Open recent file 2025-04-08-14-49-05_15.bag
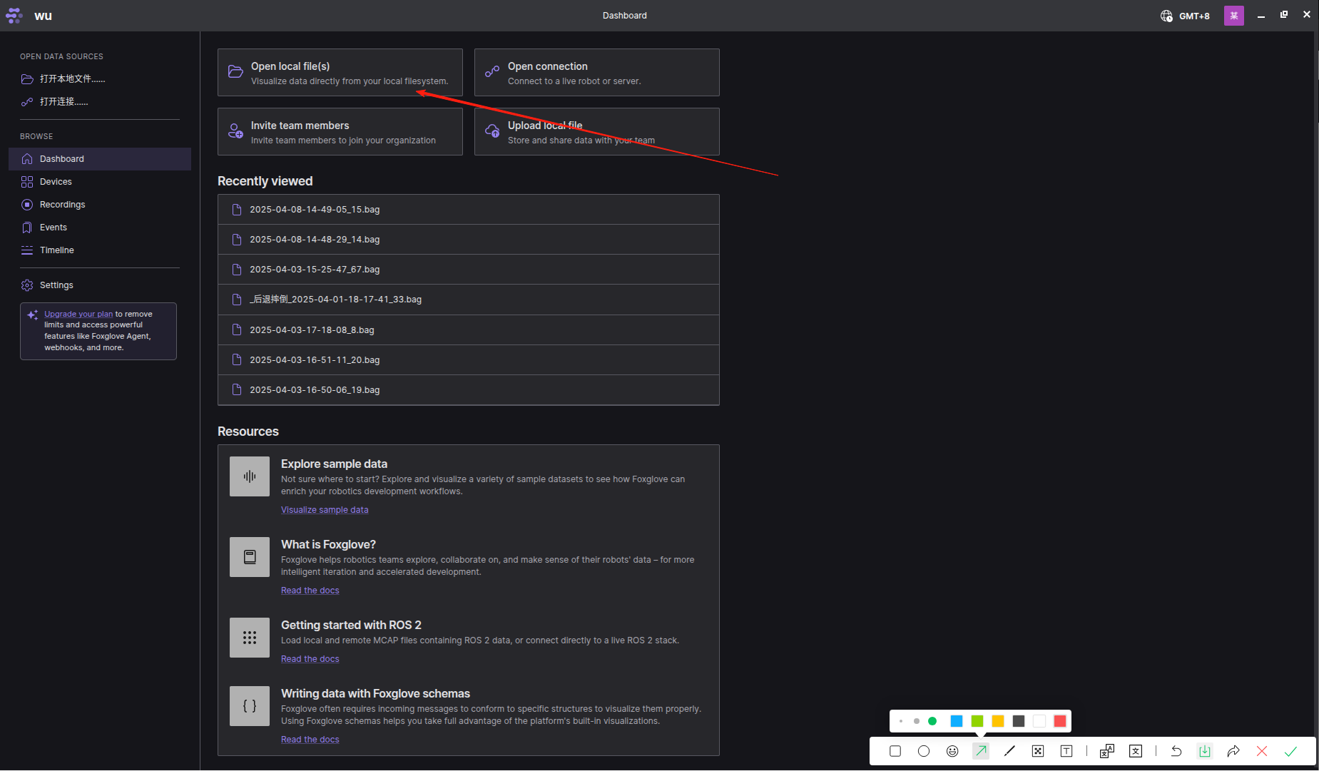The height and width of the screenshot is (771, 1319). 315,210
